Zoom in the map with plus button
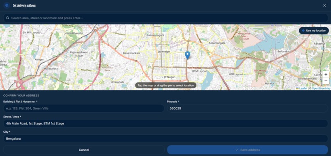The image size is (331, 156). [x=326, y=75]
